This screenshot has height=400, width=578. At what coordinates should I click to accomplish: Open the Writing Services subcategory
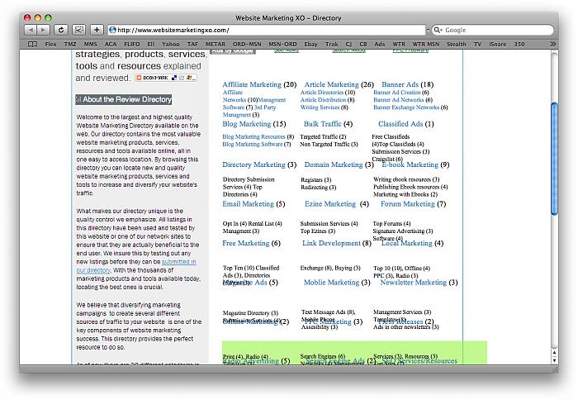(320, 107)
